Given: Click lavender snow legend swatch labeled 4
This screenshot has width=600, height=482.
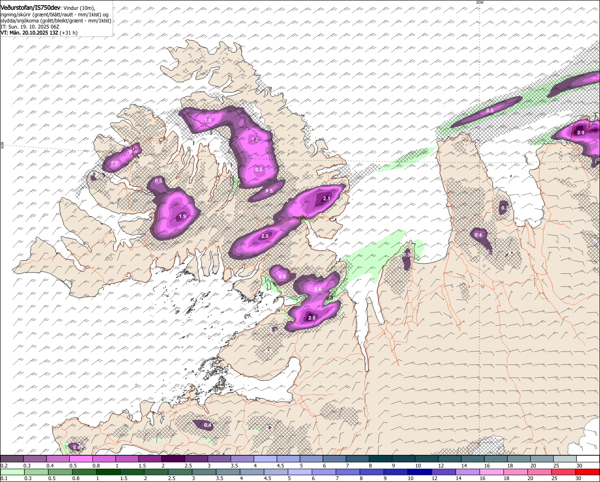Looking at the screenshot, I should click(265, 459).
